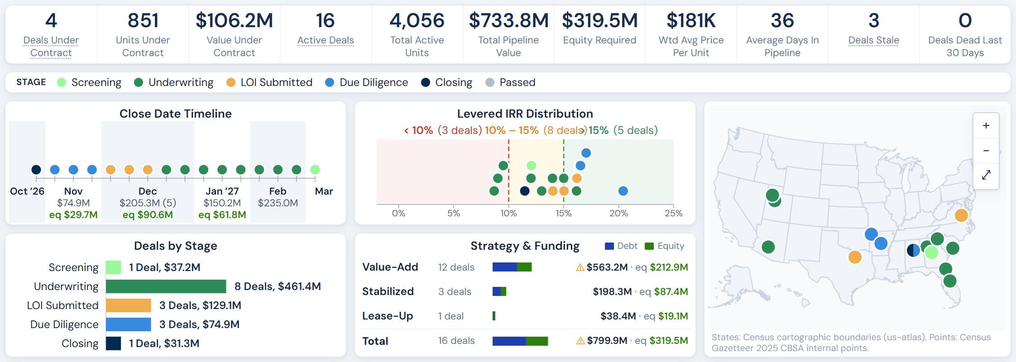
Task: Click the "$181K" Wtd Avg Price Per Unit figure
Action: tap(691, 20)
